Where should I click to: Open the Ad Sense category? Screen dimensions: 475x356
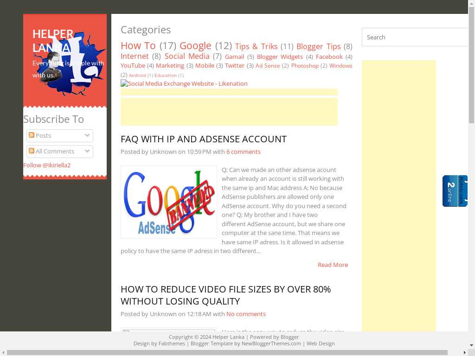click(x=268, y=66)
